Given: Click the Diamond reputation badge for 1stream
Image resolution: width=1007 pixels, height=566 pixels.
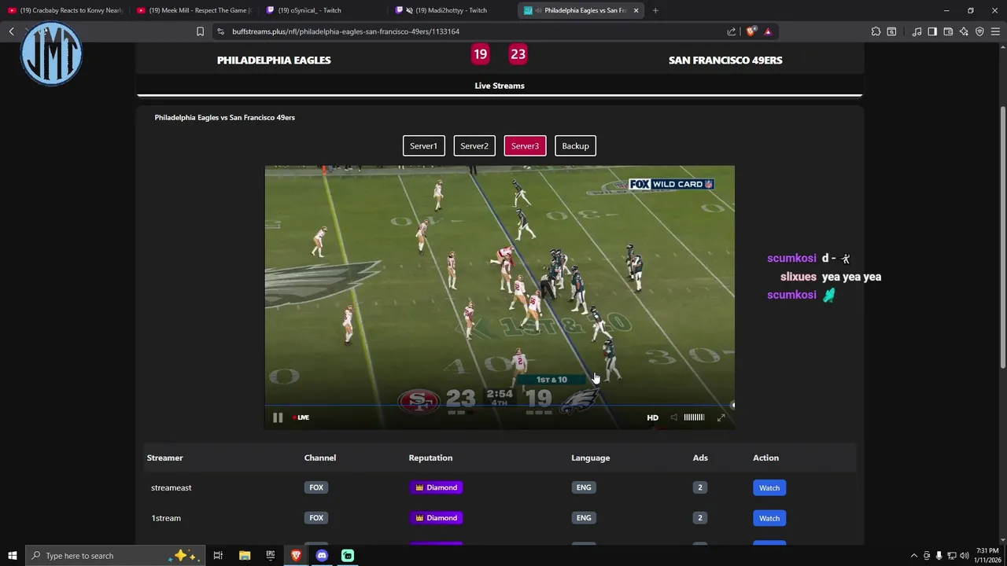Looking at the screenshot, I should (x=436, y=518).
